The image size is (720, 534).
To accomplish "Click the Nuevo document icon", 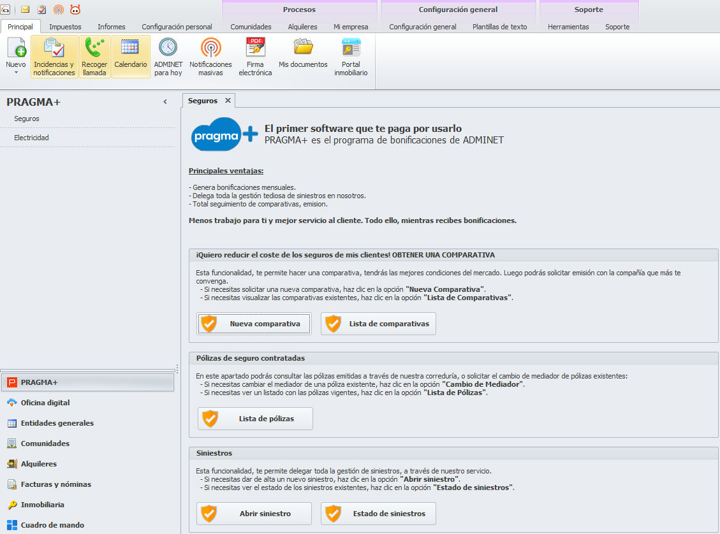I will point(16,48).
